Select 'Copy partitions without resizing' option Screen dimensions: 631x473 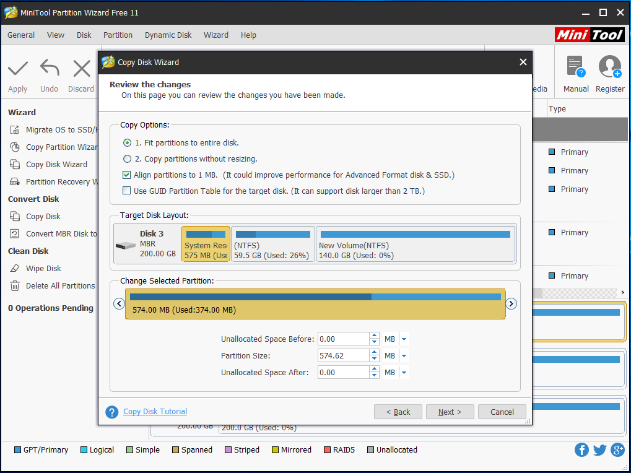click(x=128, y=158)
